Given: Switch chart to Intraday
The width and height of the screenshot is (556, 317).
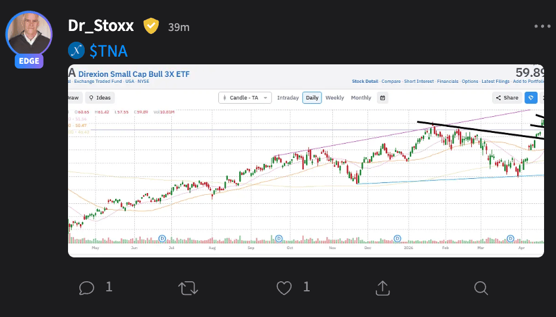Looking at the screenshot, I should 288,98.
